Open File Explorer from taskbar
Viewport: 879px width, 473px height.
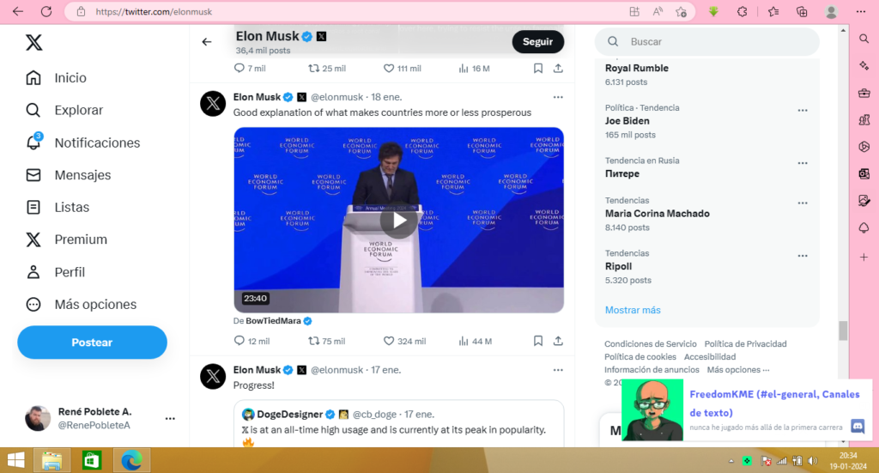[52, 461]
